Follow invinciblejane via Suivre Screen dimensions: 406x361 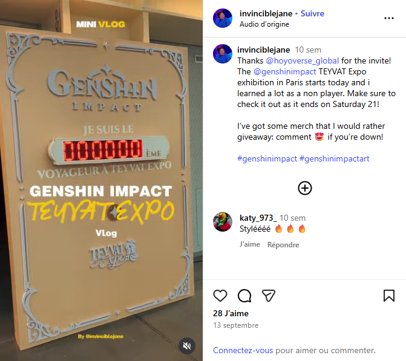(x=312, y=13)
